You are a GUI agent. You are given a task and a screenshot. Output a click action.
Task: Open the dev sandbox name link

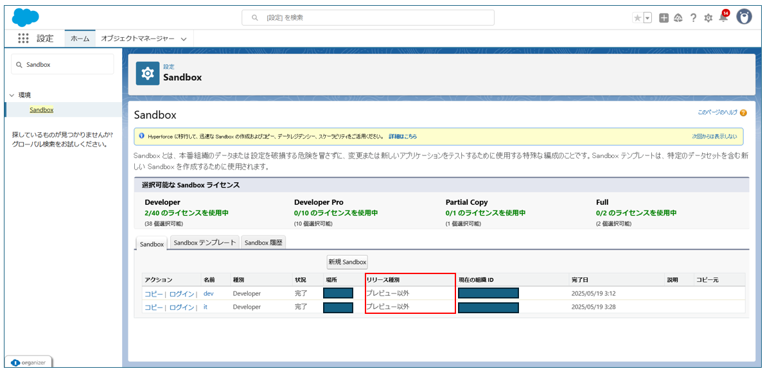(x=208, y=293)
